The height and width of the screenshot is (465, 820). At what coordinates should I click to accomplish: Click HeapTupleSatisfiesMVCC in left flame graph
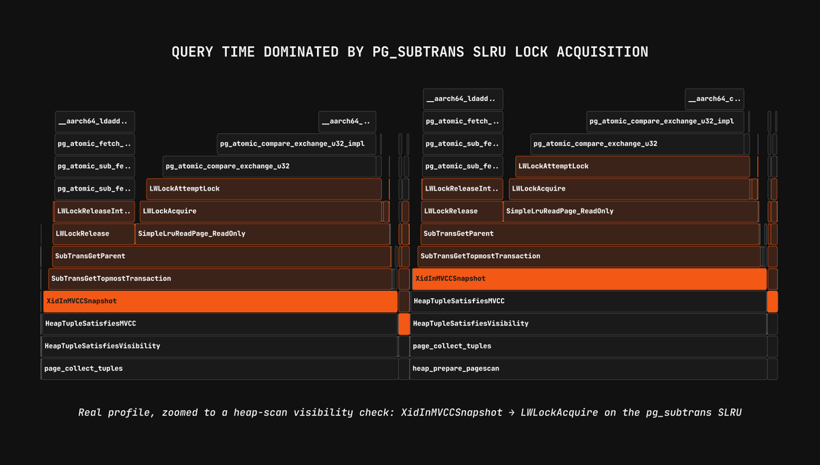pos(220,324)
